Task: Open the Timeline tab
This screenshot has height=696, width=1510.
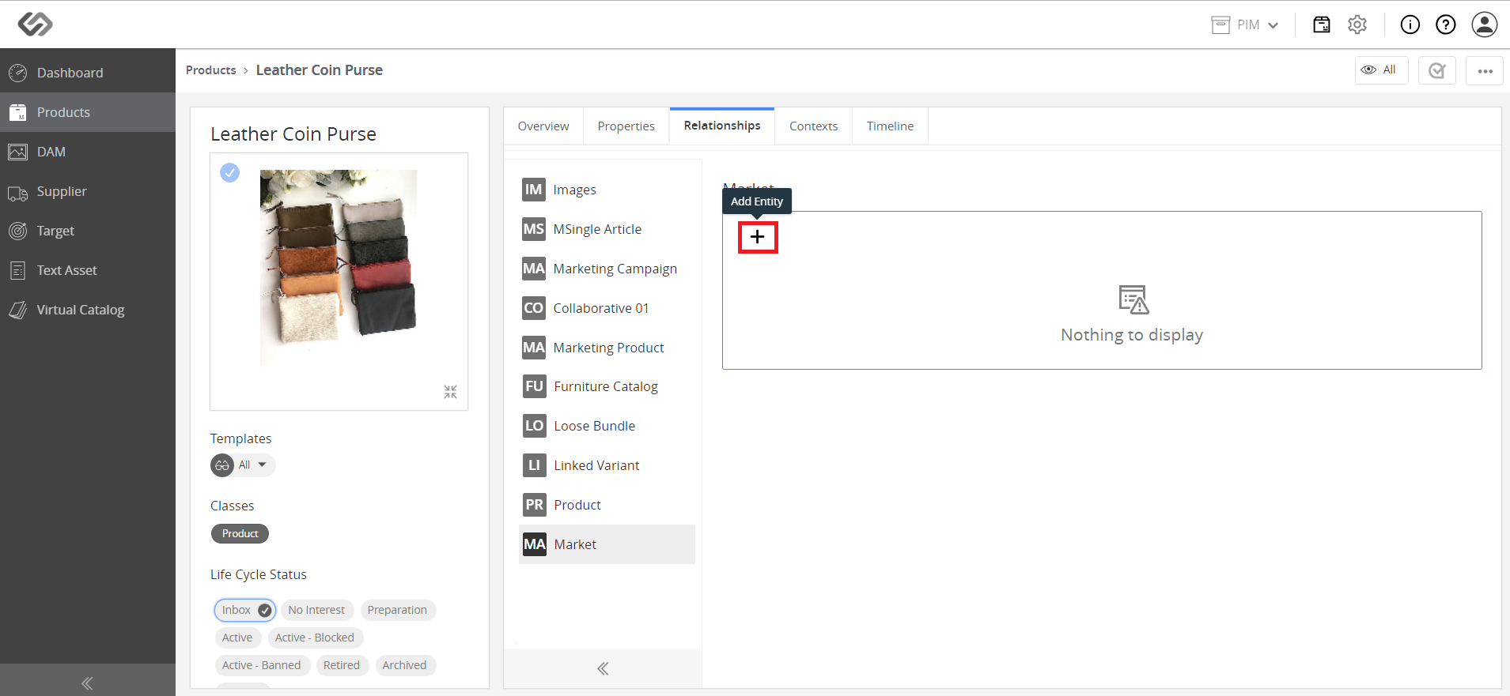Action: coord(890,126)
